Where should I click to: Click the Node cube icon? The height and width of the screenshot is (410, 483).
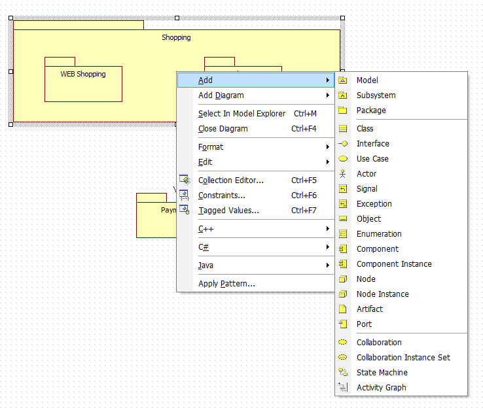pos(343,279)
